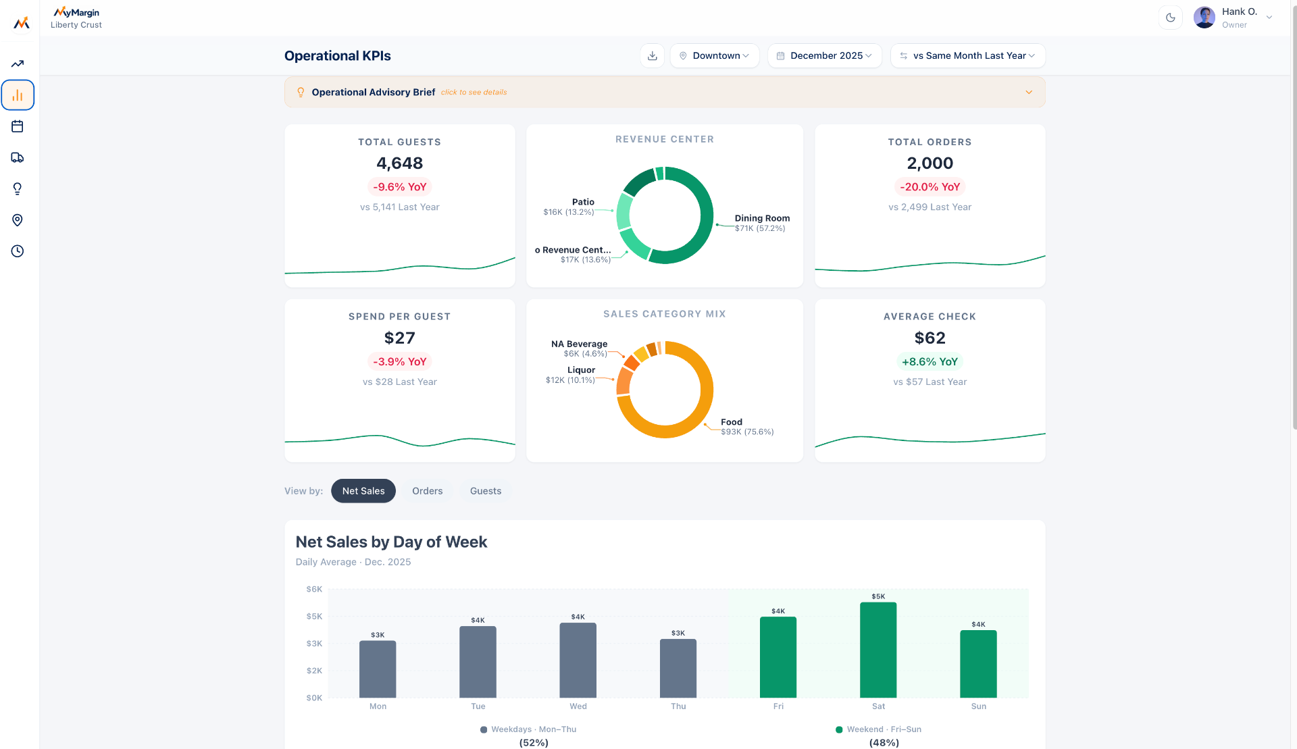Viewport: 1297px width, 749px height.
Task: Click 'click to see details' link
Action: [474, 93]
